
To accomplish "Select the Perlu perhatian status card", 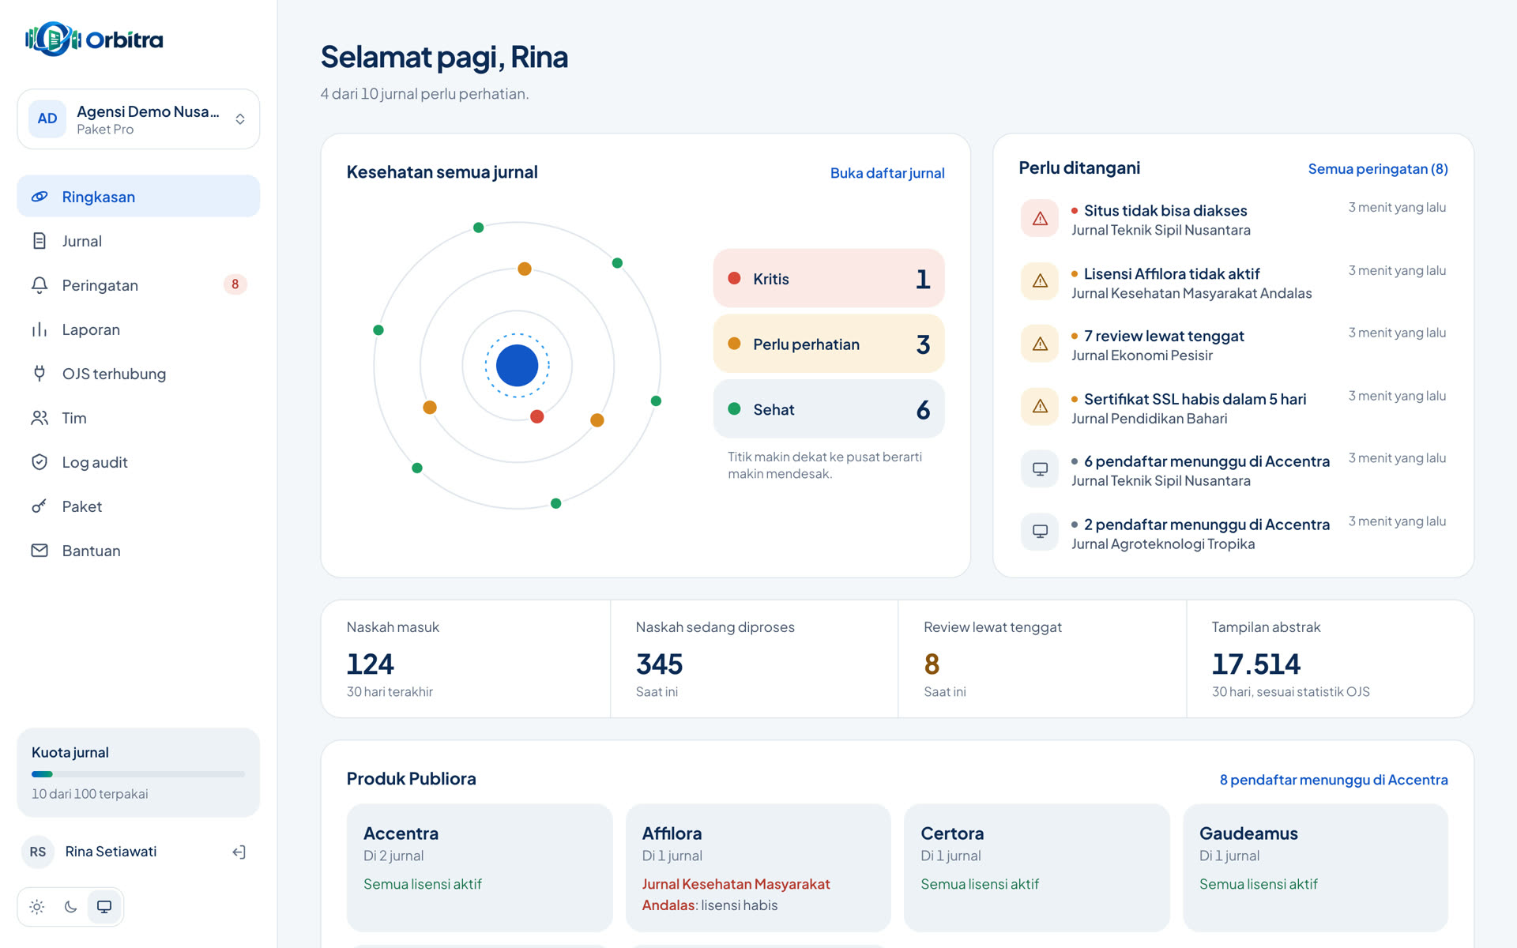I will [x=829, y=344].
